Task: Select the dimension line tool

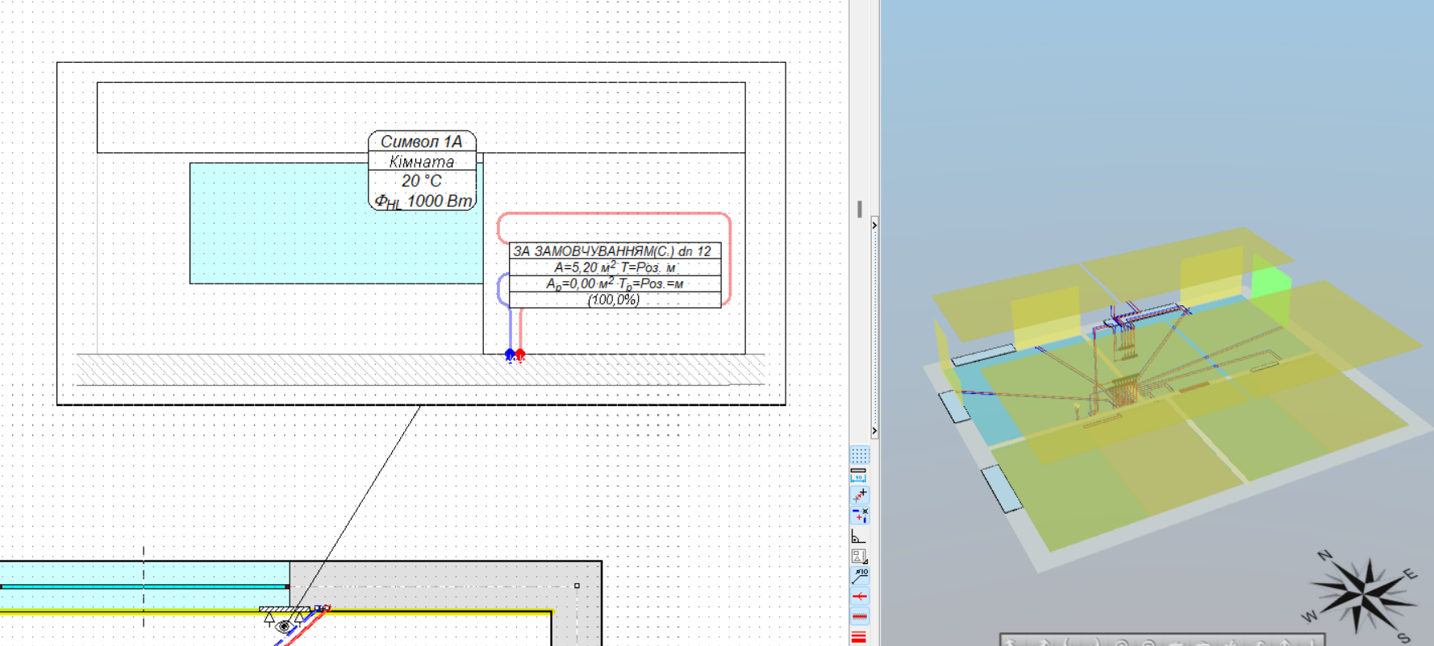Action: point(859,475)
